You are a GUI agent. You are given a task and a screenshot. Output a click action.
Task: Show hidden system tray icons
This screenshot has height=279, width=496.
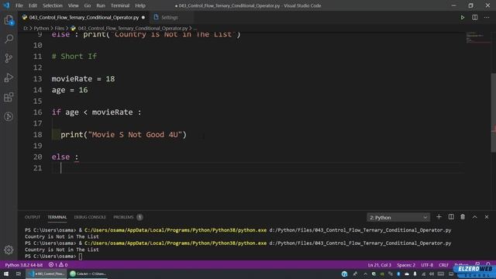365,274
